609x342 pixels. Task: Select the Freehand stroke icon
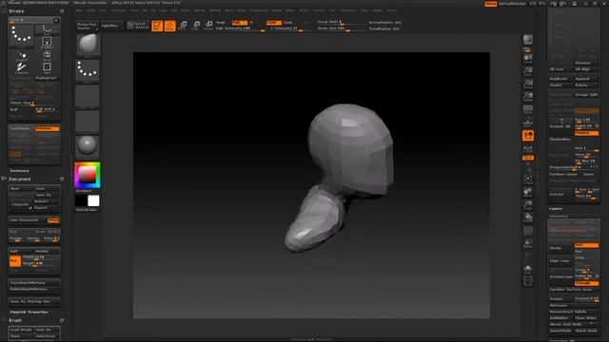click(21, 68)
